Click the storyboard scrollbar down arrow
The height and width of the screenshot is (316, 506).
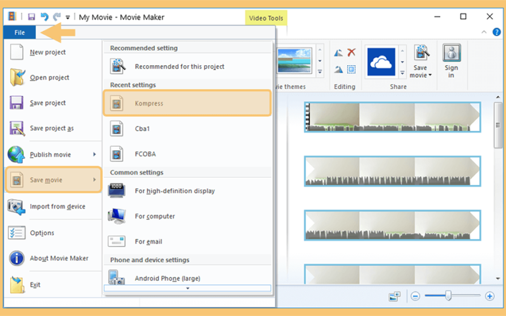coord(498,279)
